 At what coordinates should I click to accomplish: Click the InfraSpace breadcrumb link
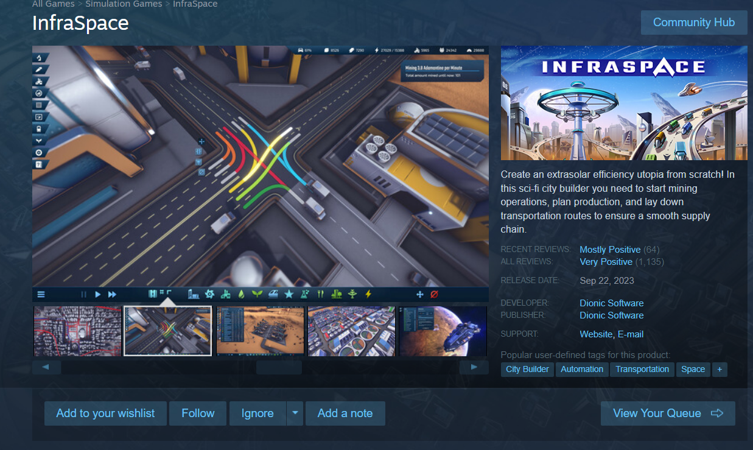[195, 4]
